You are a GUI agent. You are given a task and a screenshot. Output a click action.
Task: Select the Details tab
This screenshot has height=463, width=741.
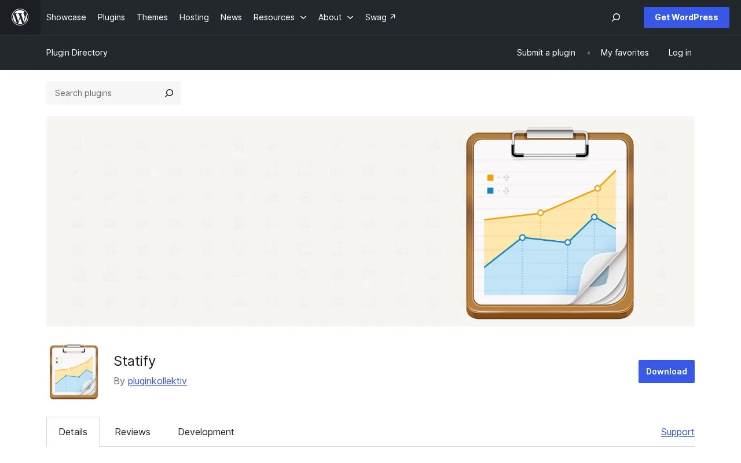73,432
